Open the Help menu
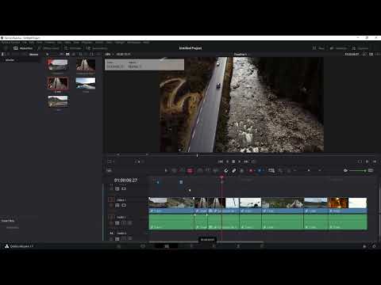The image size is (381, 285). point(146,43)
